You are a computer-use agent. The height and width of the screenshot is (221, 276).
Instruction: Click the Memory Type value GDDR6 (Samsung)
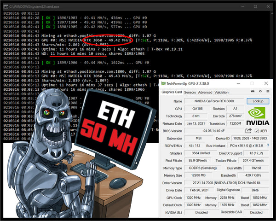coord(202,168)
